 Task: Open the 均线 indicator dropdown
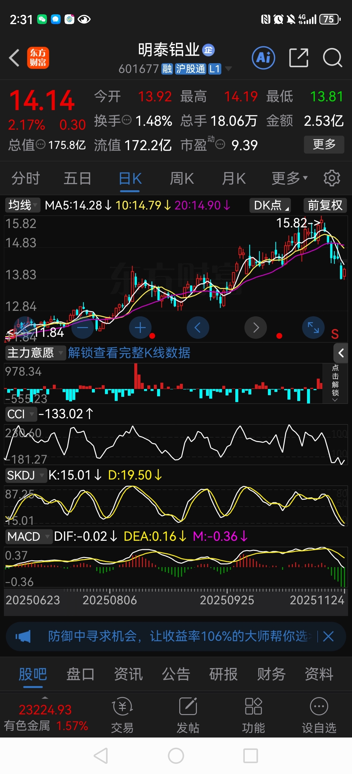coord(22,205)
